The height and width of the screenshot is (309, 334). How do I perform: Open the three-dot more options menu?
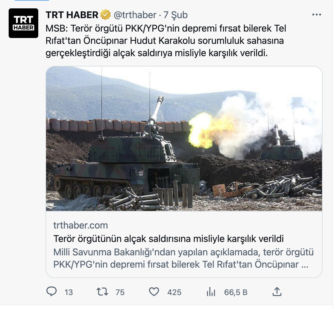316,15
